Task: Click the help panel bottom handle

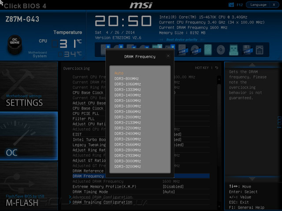Action: [252, 178]
